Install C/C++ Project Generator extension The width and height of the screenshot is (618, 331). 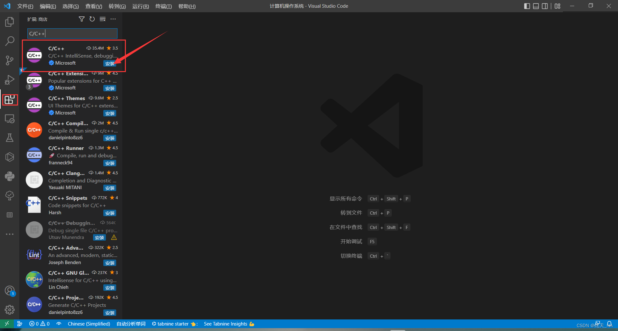pyautogui.click(x=110, y=313)
